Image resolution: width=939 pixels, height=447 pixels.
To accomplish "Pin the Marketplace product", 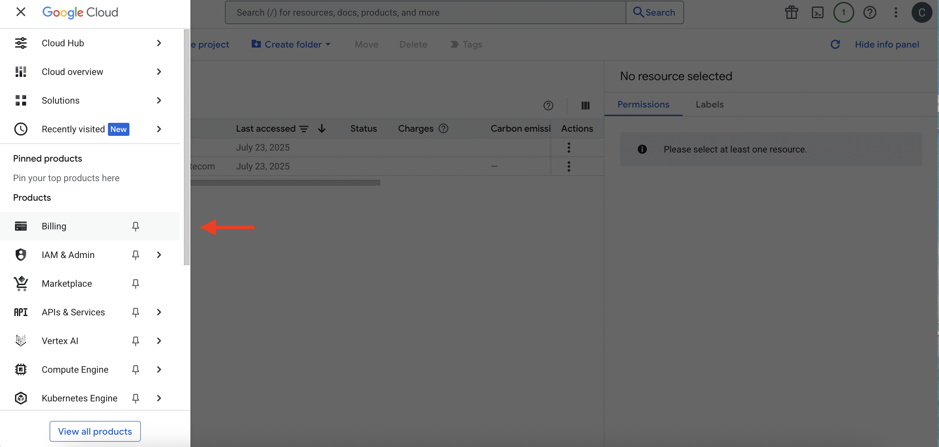I will (136, 284).
